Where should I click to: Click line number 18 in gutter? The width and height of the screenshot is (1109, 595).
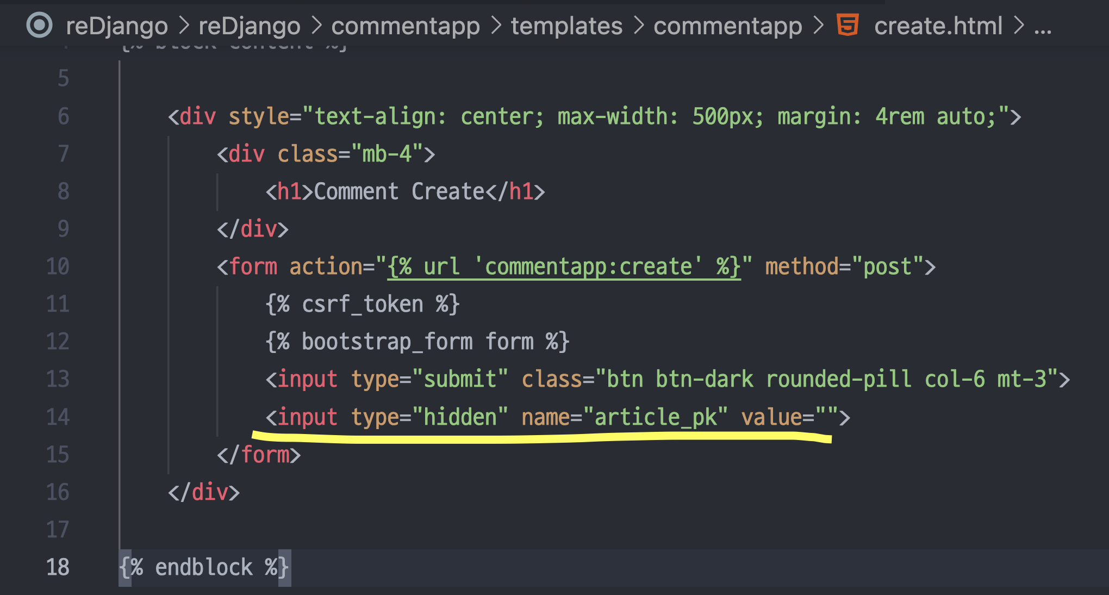click(x=58, y=567)
